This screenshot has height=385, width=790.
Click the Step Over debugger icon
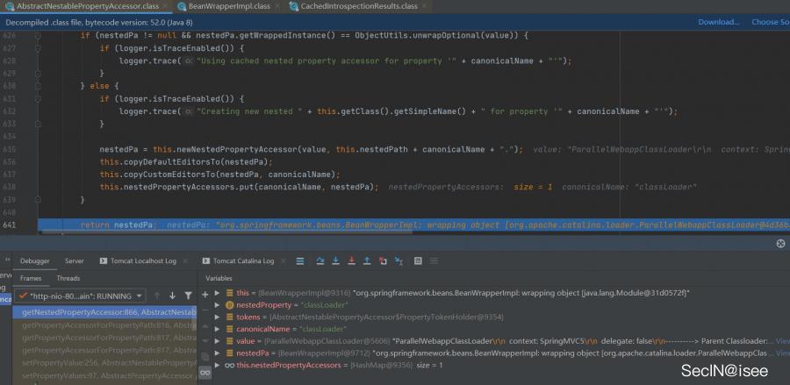click(320, 260)
